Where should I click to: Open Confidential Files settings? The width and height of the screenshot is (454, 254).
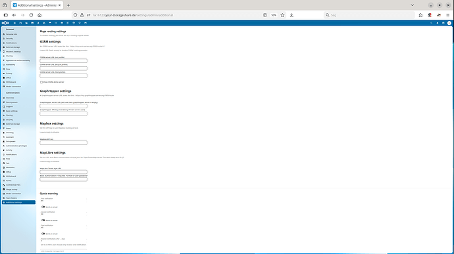pos(18,185)
